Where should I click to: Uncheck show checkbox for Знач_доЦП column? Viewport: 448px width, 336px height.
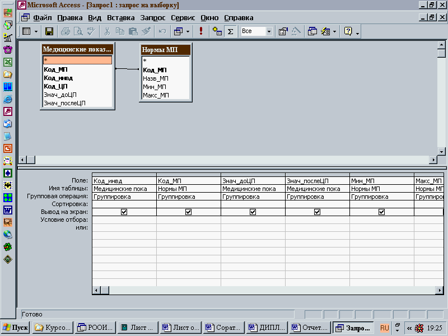click(253, 212)
